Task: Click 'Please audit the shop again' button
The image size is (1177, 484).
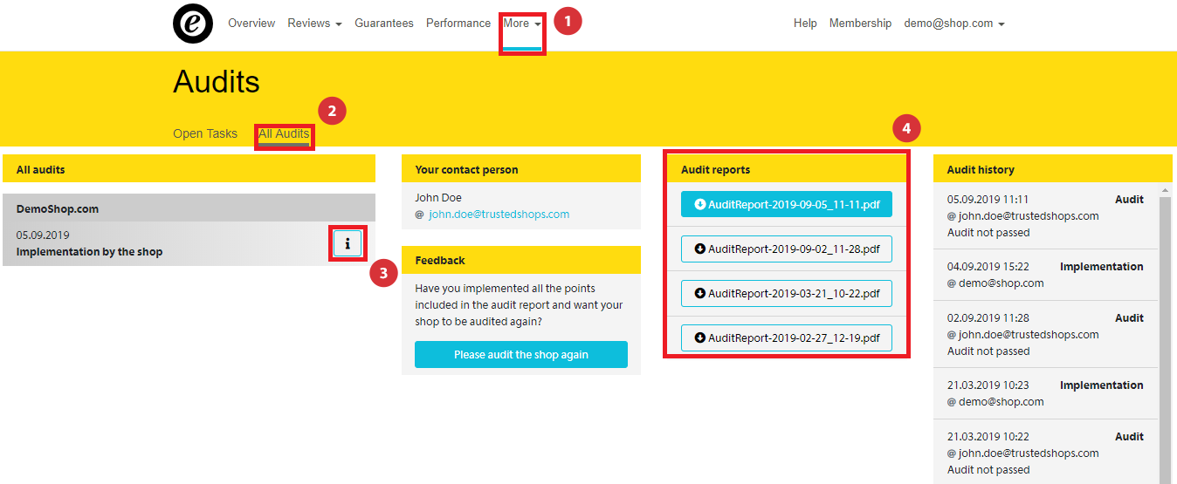Action: pyautogui.click(x=521, y=355)
